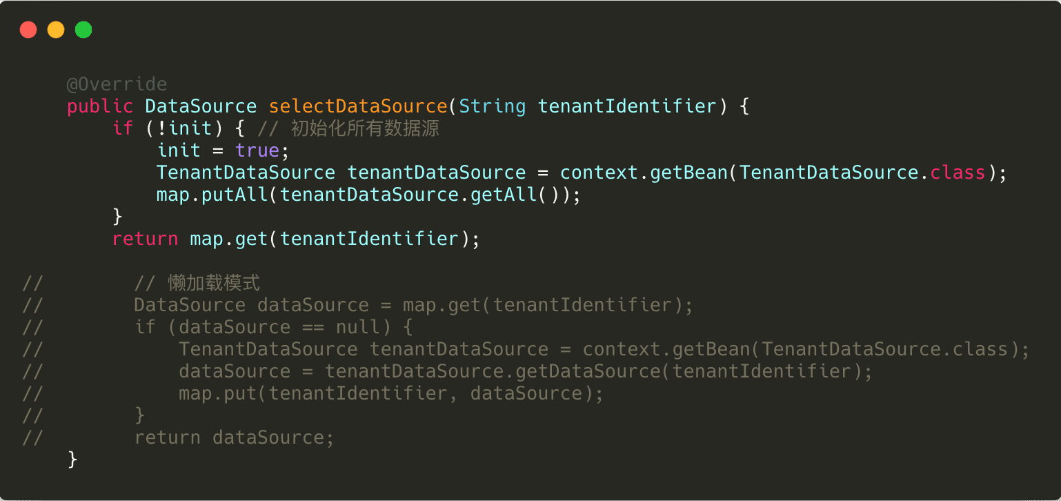The height and width of the screenshot is (501, 1061).
Task: Click the map.putAll method call
Action: pyautogui.click(x=213, y=195)
